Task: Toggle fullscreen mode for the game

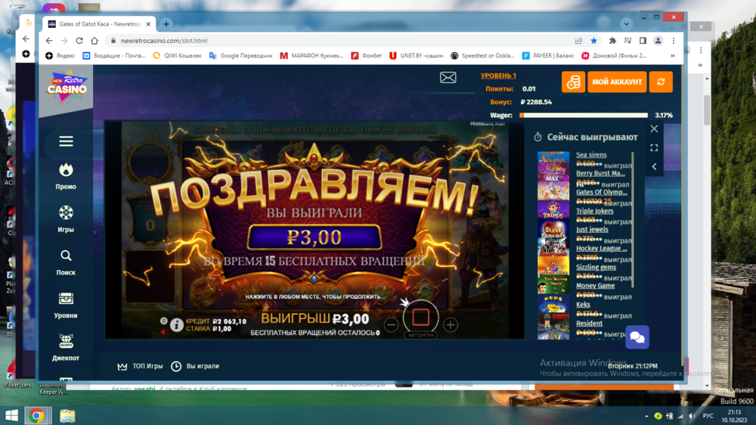Action: 654,148
